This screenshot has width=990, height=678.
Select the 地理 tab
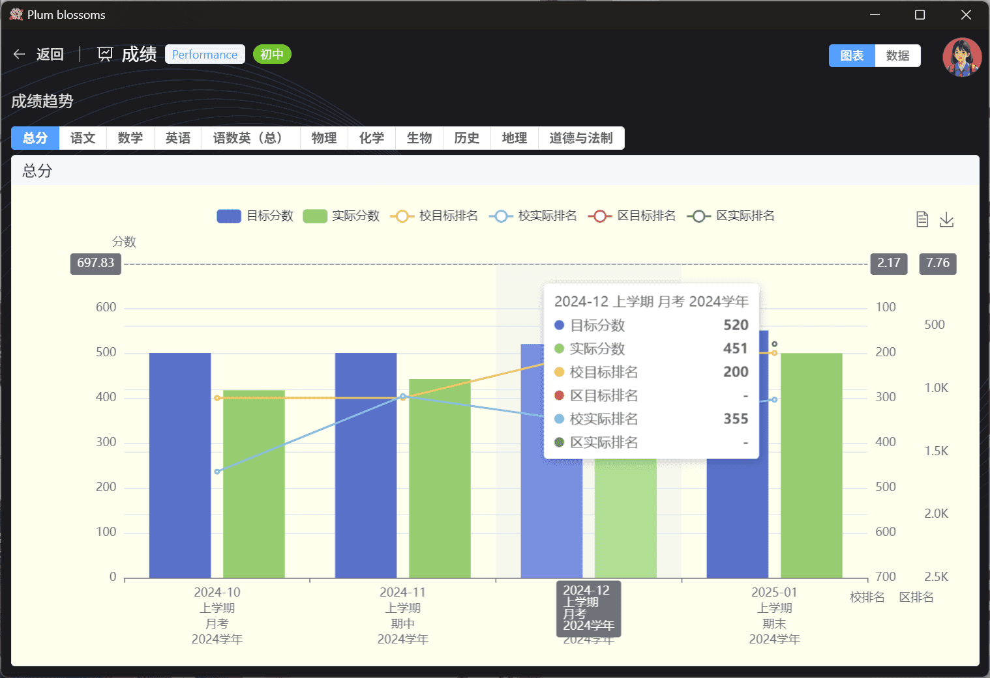tap(515, 138)
